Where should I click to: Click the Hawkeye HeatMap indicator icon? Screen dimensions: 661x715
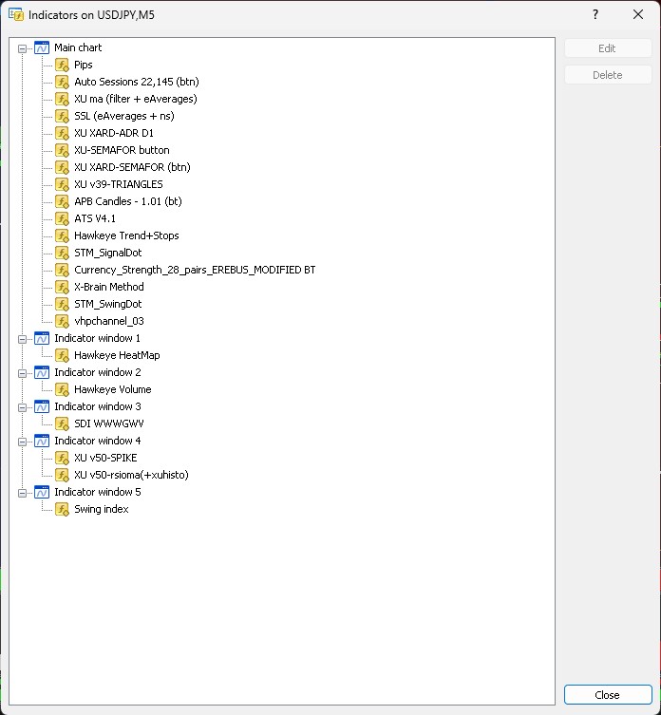pyautogui.click(x=62, y=355)
